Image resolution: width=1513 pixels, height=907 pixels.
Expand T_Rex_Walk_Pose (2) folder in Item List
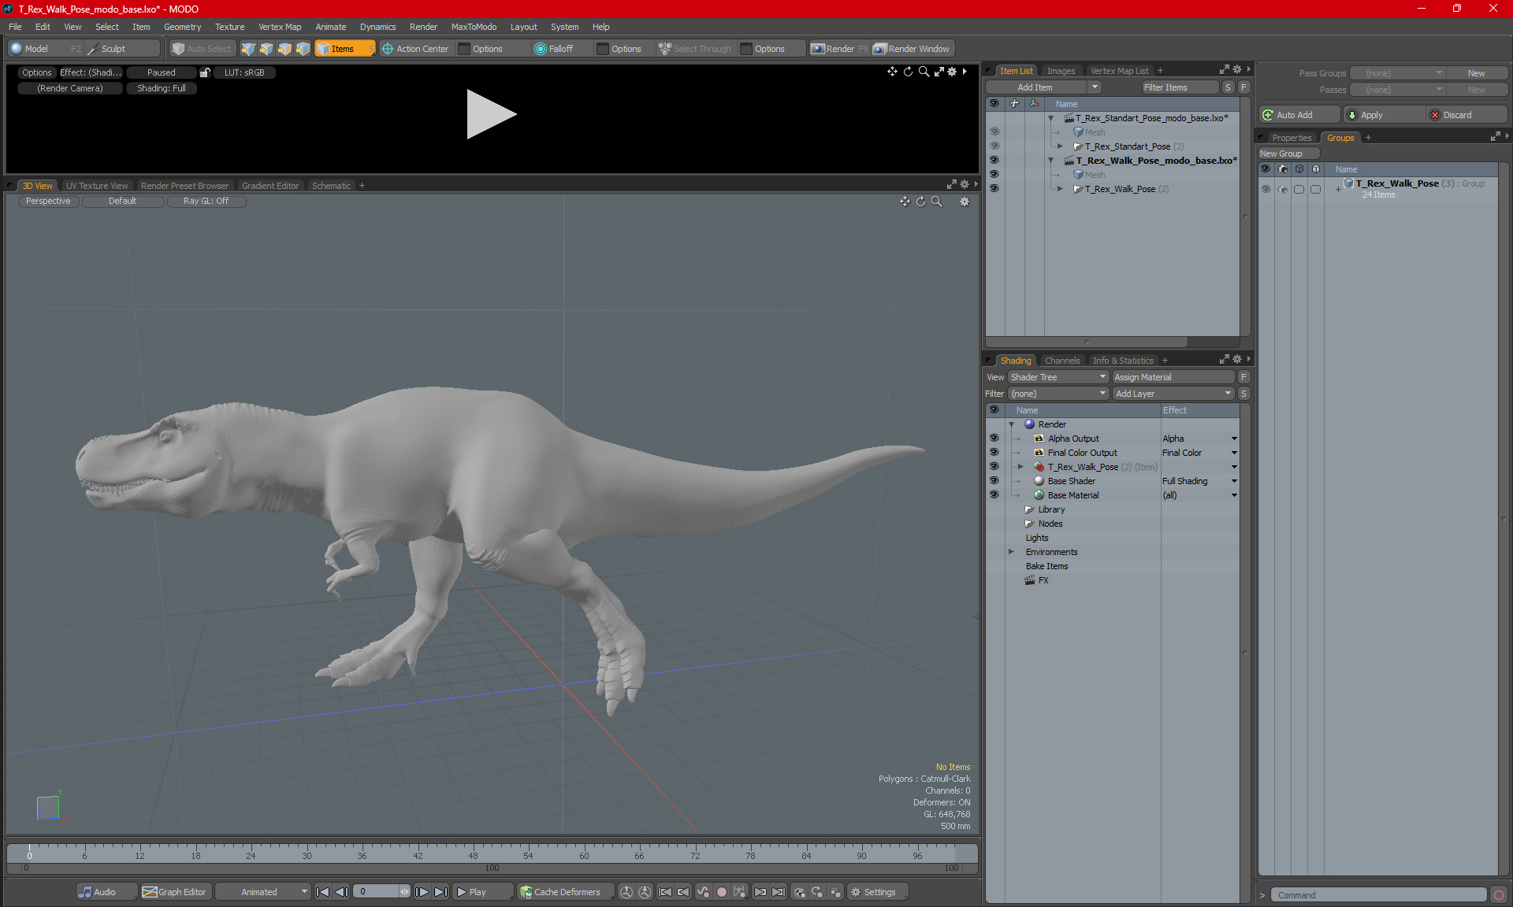[1060, 189]
